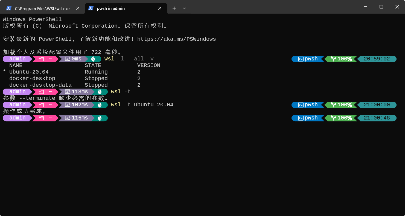Click timer icon beside 113ms execution time
The width and height of the screenshot is (405, 216).
(x=68, y=92)
